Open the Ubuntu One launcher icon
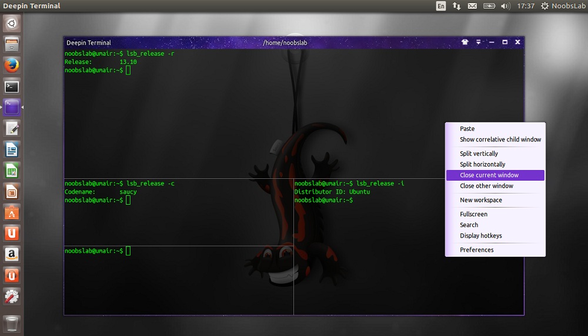Image resolution: width=588 pixels, height=336 pixels. [x=12, y=234]
